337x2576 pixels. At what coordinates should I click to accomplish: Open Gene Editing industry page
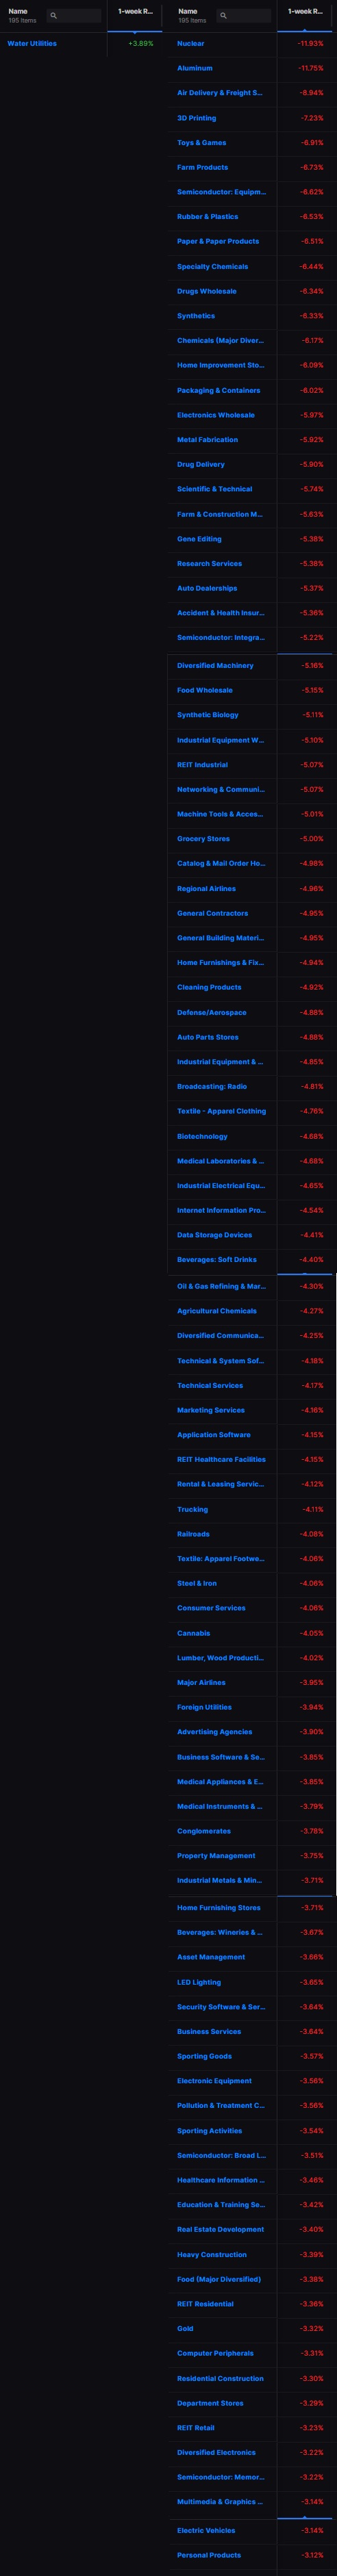pyautogui.click(x=200, y=539)
